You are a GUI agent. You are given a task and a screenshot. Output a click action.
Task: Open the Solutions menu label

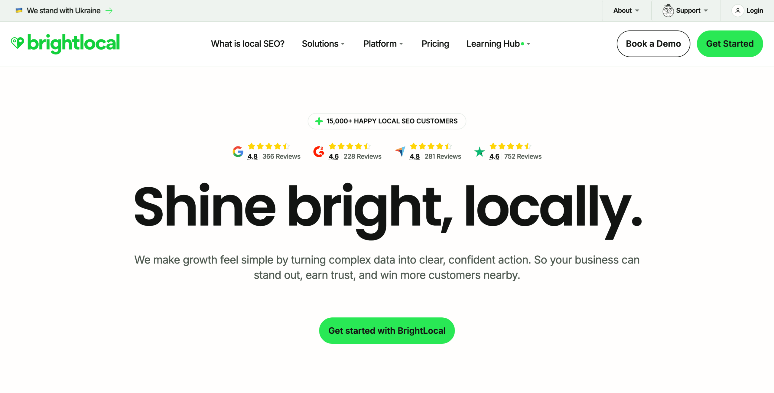click(320, 44)
